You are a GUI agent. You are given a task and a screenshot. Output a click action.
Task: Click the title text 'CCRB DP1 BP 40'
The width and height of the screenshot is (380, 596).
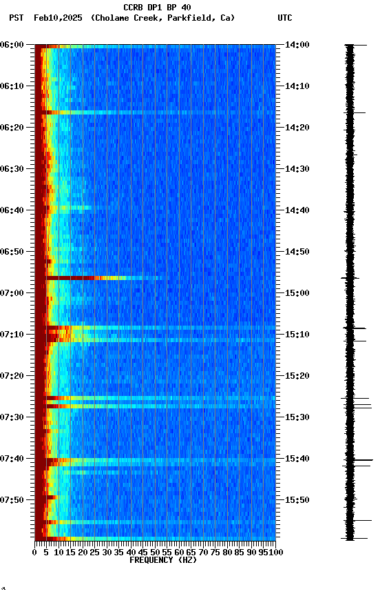157,8
